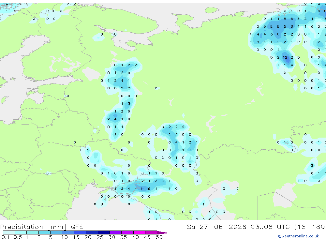Viewport: 326px width, 239px height.
Task: Click the "50" legend scale label
Action: [159, 237]
